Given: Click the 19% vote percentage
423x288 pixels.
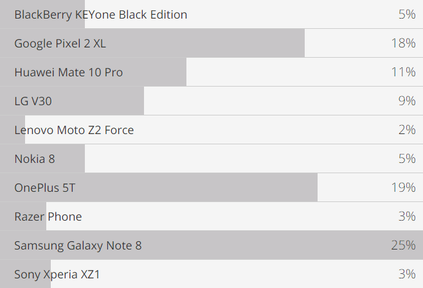Looking at the screenshot, I should (403, 187).
